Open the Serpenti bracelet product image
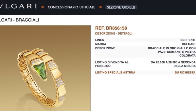The image size is (196, 111). pyautogui.click(x=45, y=68)
